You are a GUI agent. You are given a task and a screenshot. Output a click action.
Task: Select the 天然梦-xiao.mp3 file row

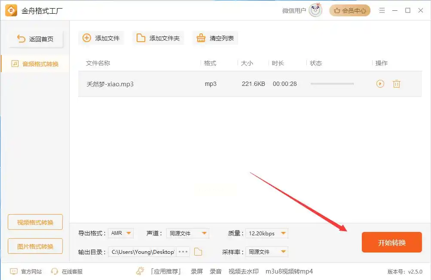pos(250,84)
